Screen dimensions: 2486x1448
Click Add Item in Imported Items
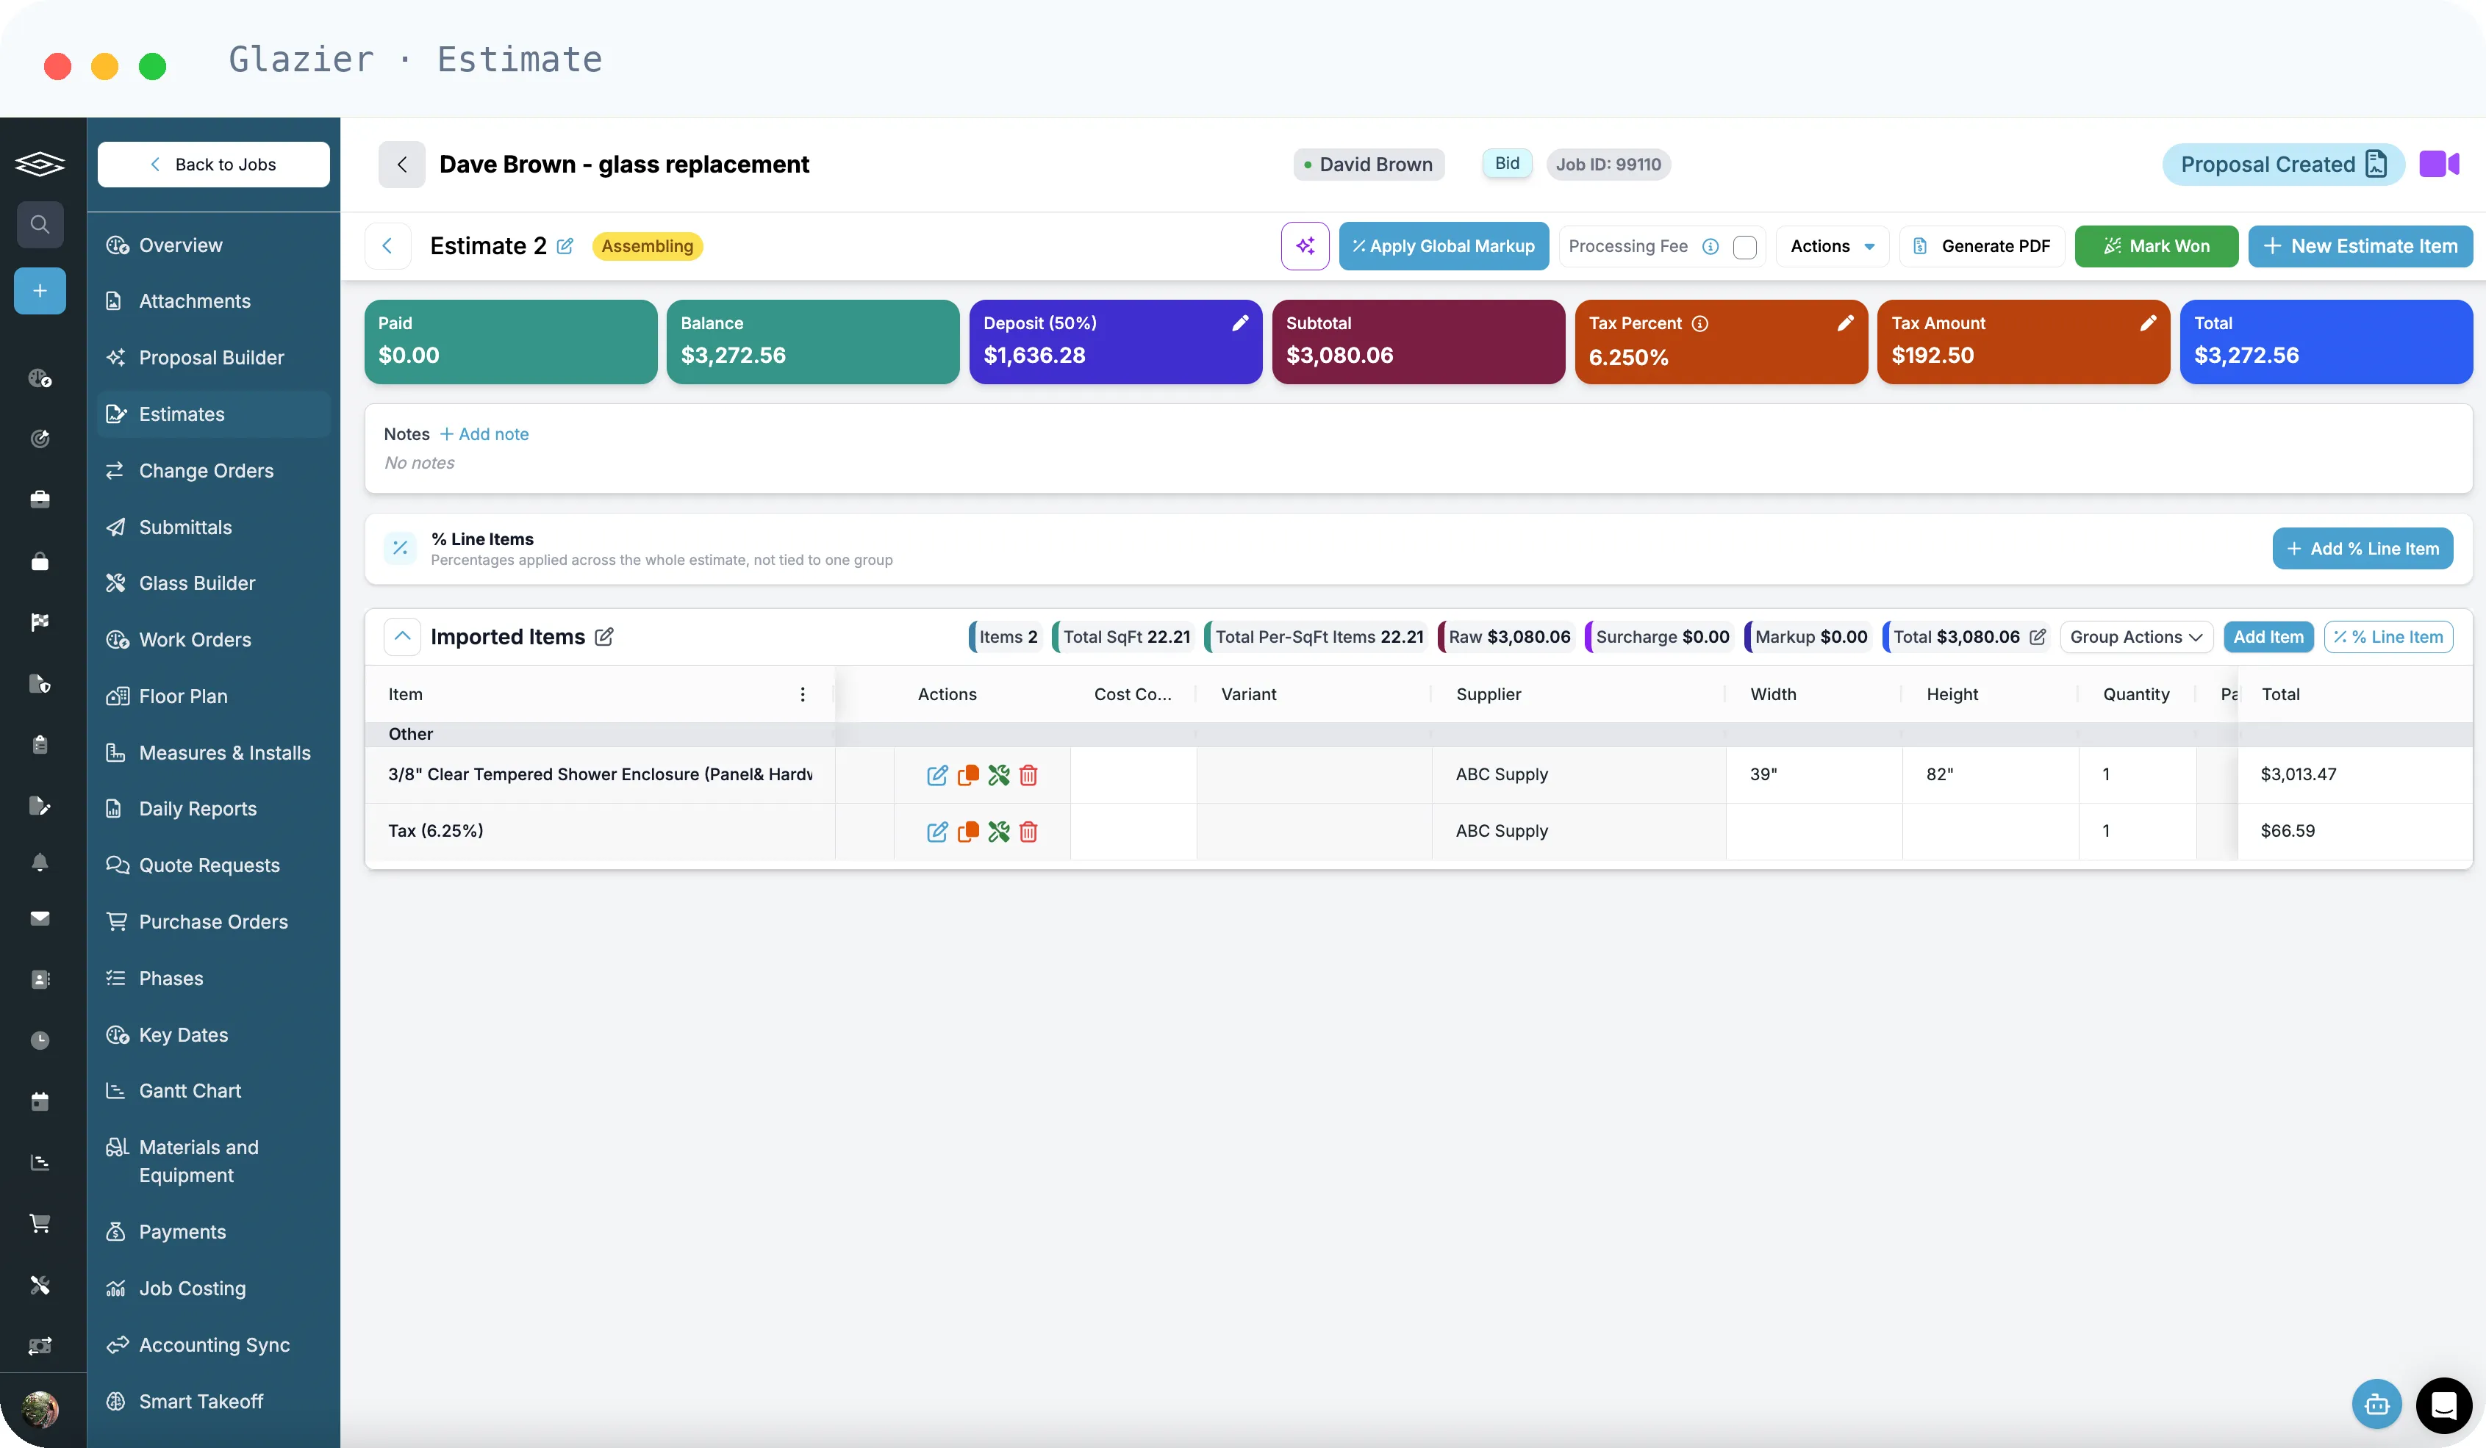point(2268,637)
